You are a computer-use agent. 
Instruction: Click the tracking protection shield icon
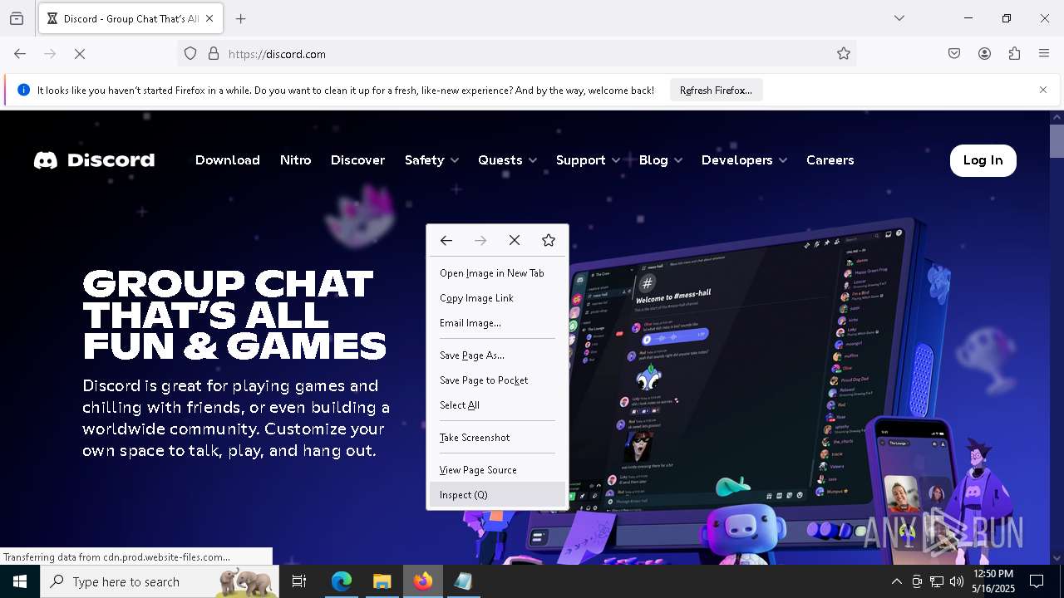[190, 54]
